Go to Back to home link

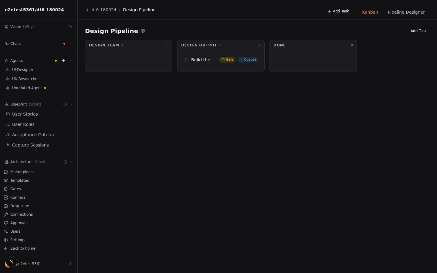tap(23, 248)
